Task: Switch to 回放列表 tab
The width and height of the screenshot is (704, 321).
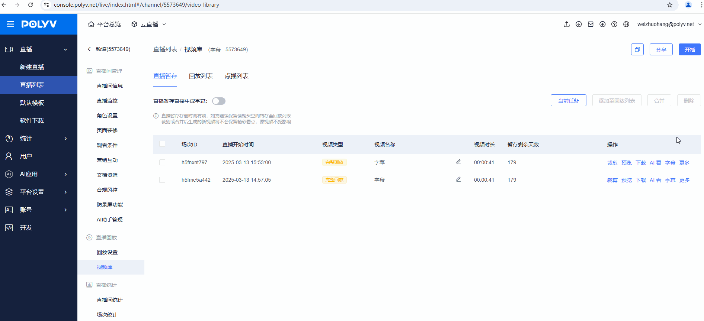Action: [201, 76]
